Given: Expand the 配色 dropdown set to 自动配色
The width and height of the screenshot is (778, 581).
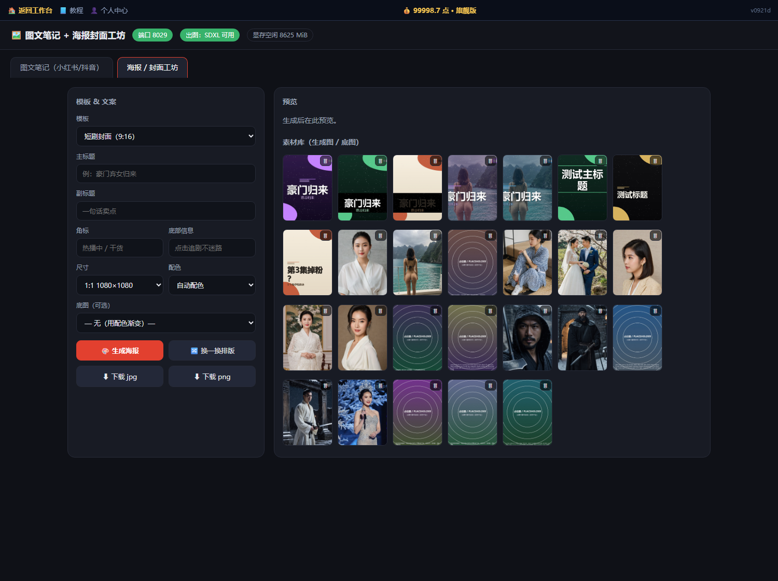Looking at the screenshot, I should (212, 285).
